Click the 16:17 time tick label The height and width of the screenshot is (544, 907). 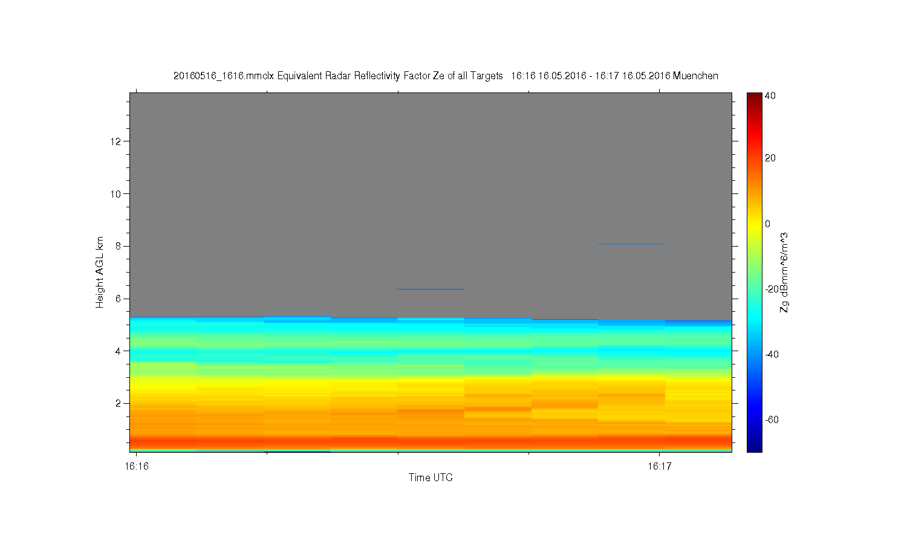[x=659, y=466]
